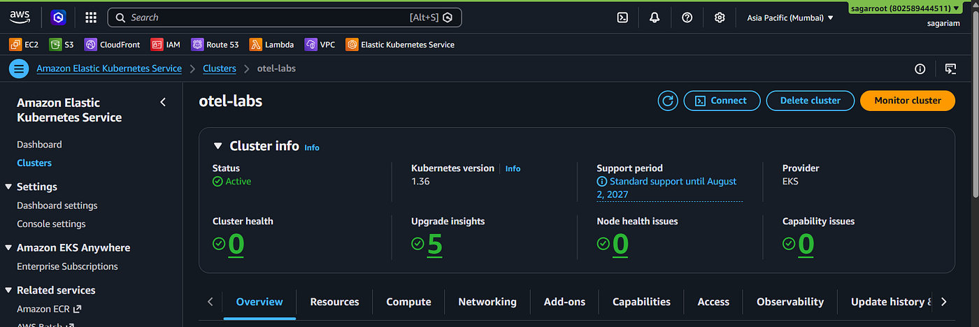Open Elastic Kubernetes Service favorite shortcut
Screen dimensions: 979x327
(x=400, y=45)
